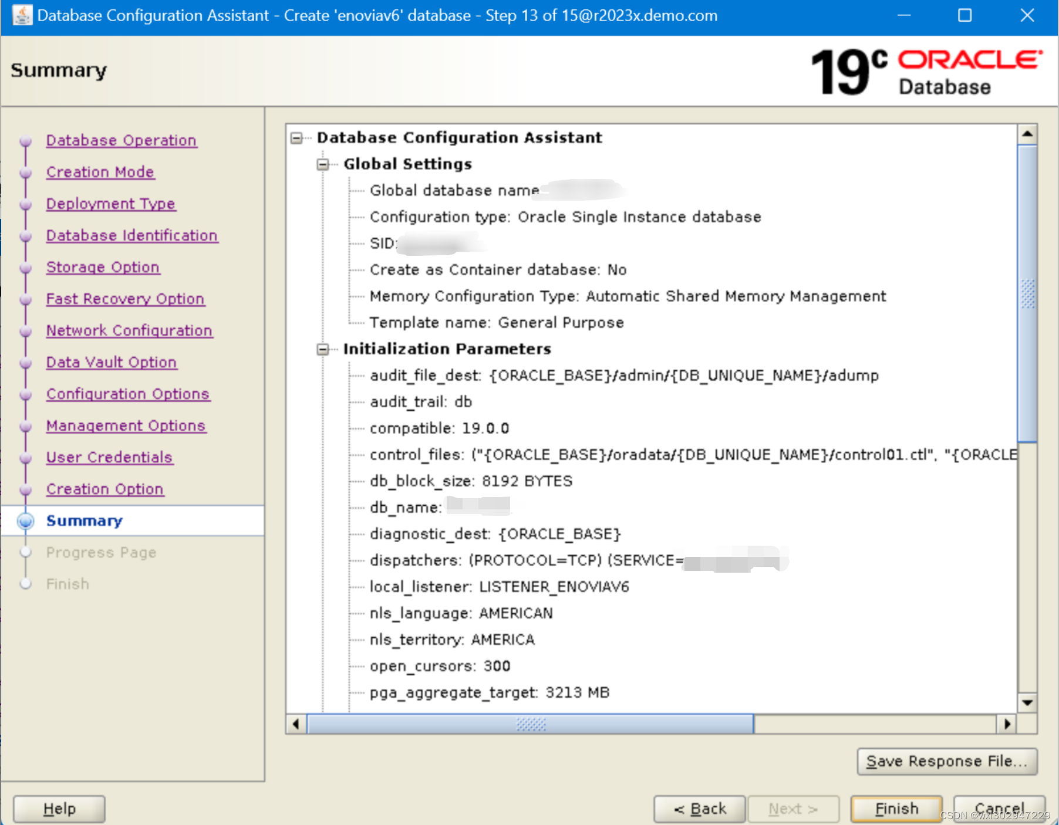1059x825 pixels.
Task: Select the dispatchers parameter row
Action: pyautogui.click(x=579, y=560)
